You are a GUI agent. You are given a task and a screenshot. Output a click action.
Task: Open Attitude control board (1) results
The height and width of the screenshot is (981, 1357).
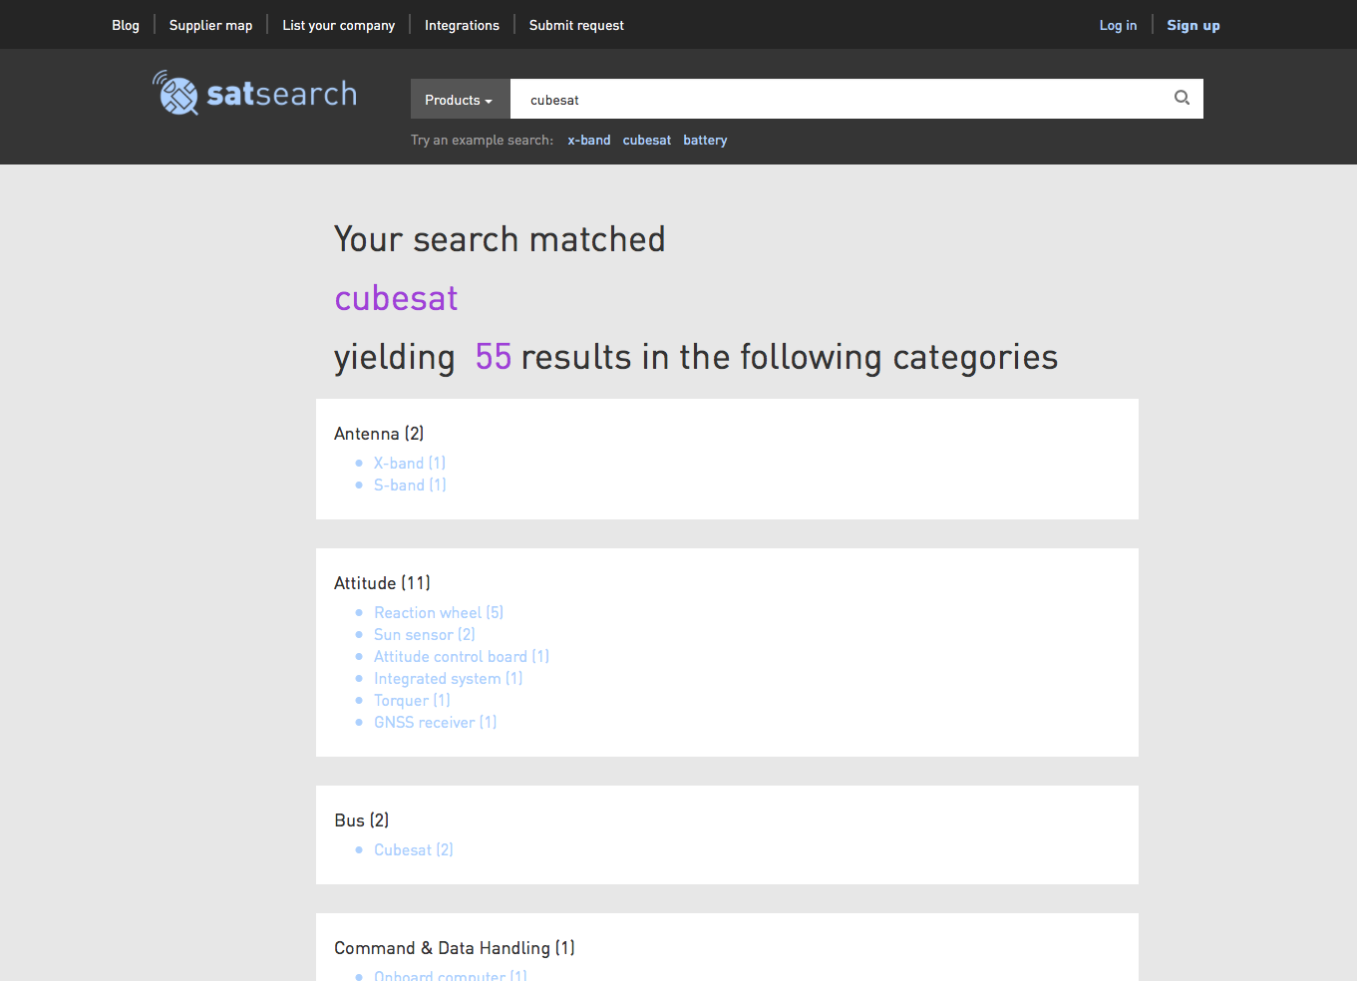coord(462,656)
